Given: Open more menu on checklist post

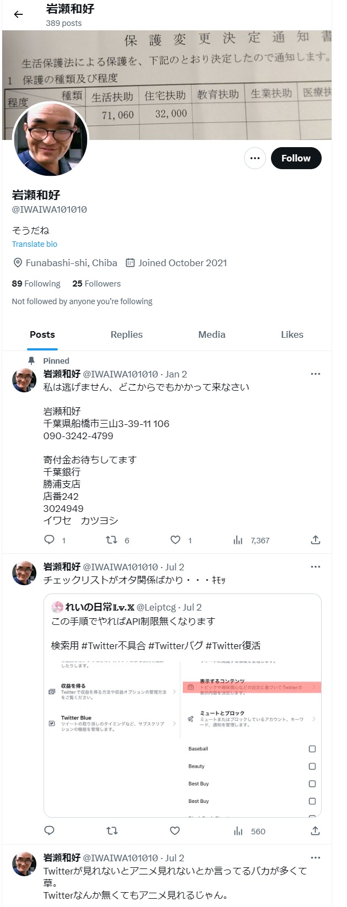Looking at the screenshot, I should (x=316, y=567).
